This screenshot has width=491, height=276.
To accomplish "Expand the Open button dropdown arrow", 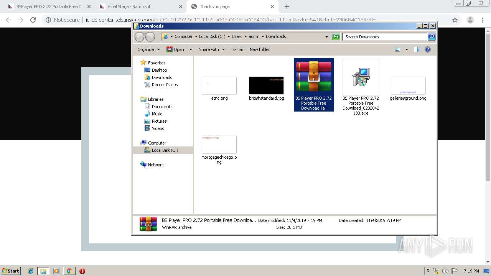I will (191, 49).
